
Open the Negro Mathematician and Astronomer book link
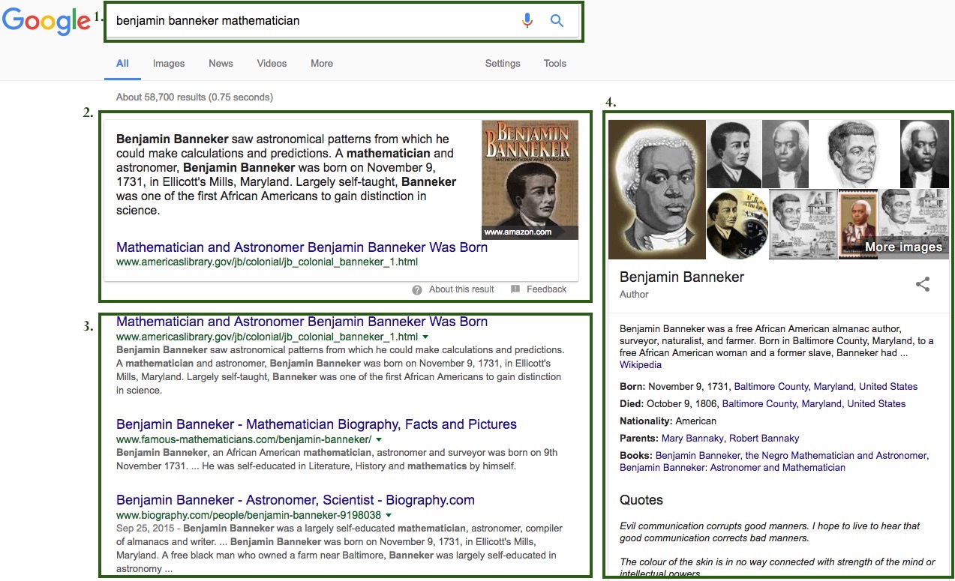(792, 456)
